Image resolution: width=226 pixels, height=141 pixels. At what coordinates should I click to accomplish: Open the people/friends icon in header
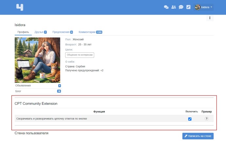tap(174, 7)
